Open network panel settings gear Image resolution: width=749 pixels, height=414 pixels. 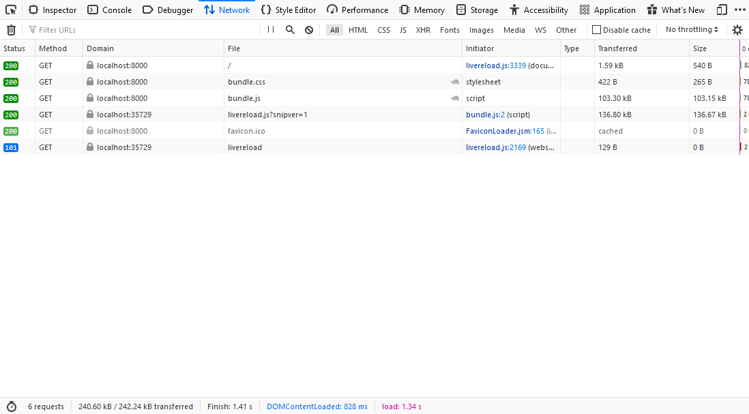(x=737, y=30)
